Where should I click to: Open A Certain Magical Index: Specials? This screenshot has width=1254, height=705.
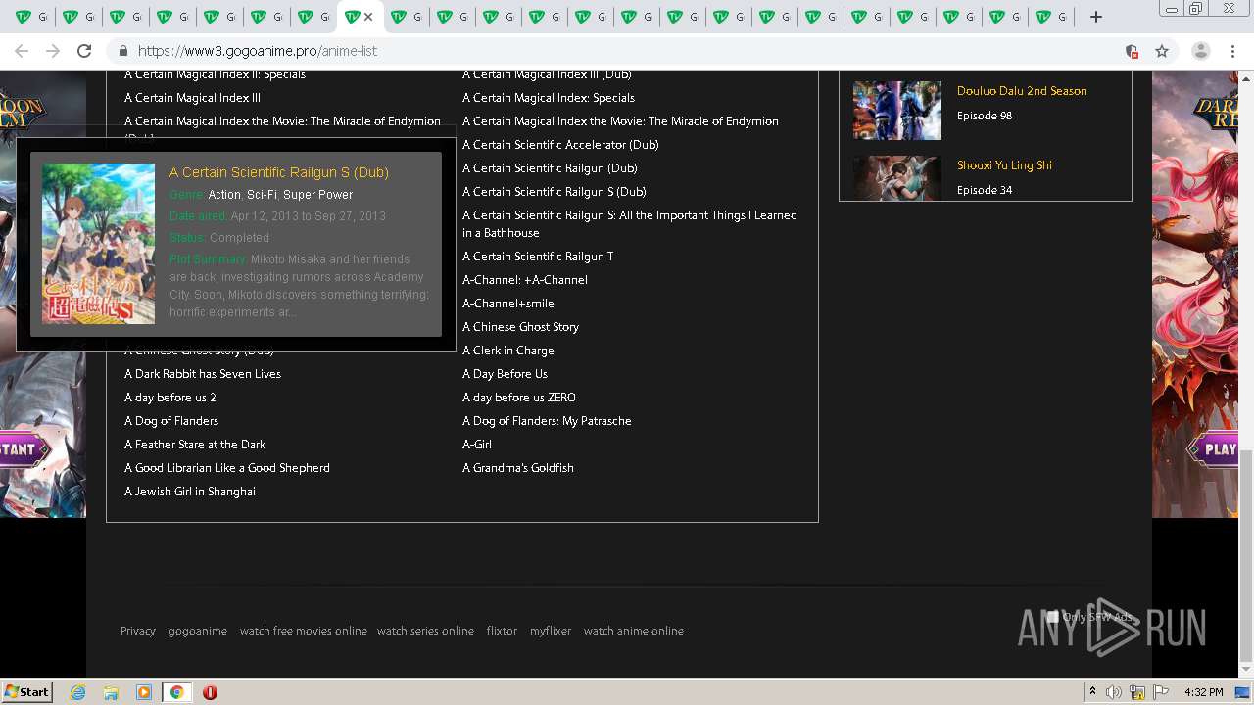click(x=549, y=98)
